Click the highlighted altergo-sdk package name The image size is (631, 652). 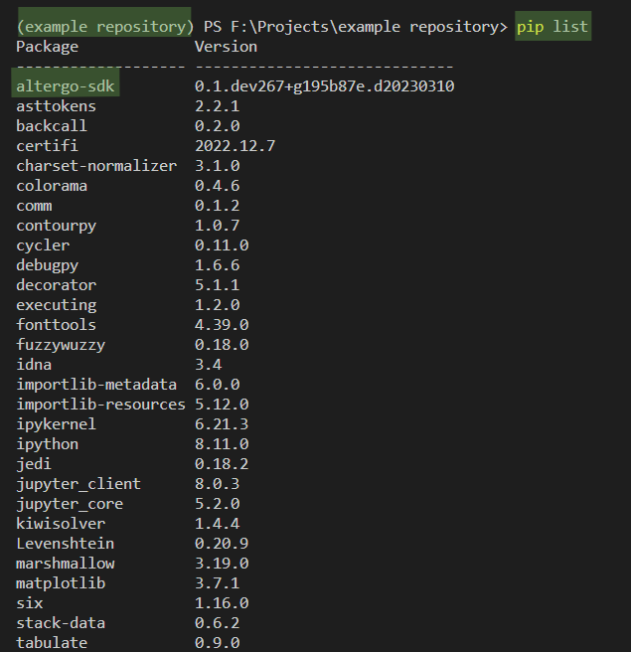point(66,86)
